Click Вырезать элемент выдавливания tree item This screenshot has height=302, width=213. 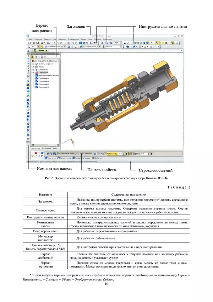click(x=49, y=75)
